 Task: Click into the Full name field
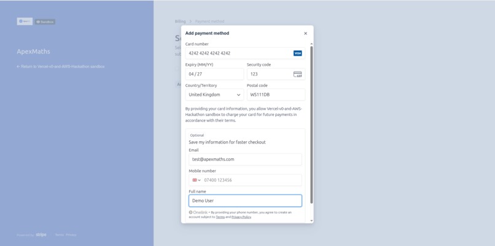pyautogui.click(x=245, y=201)
